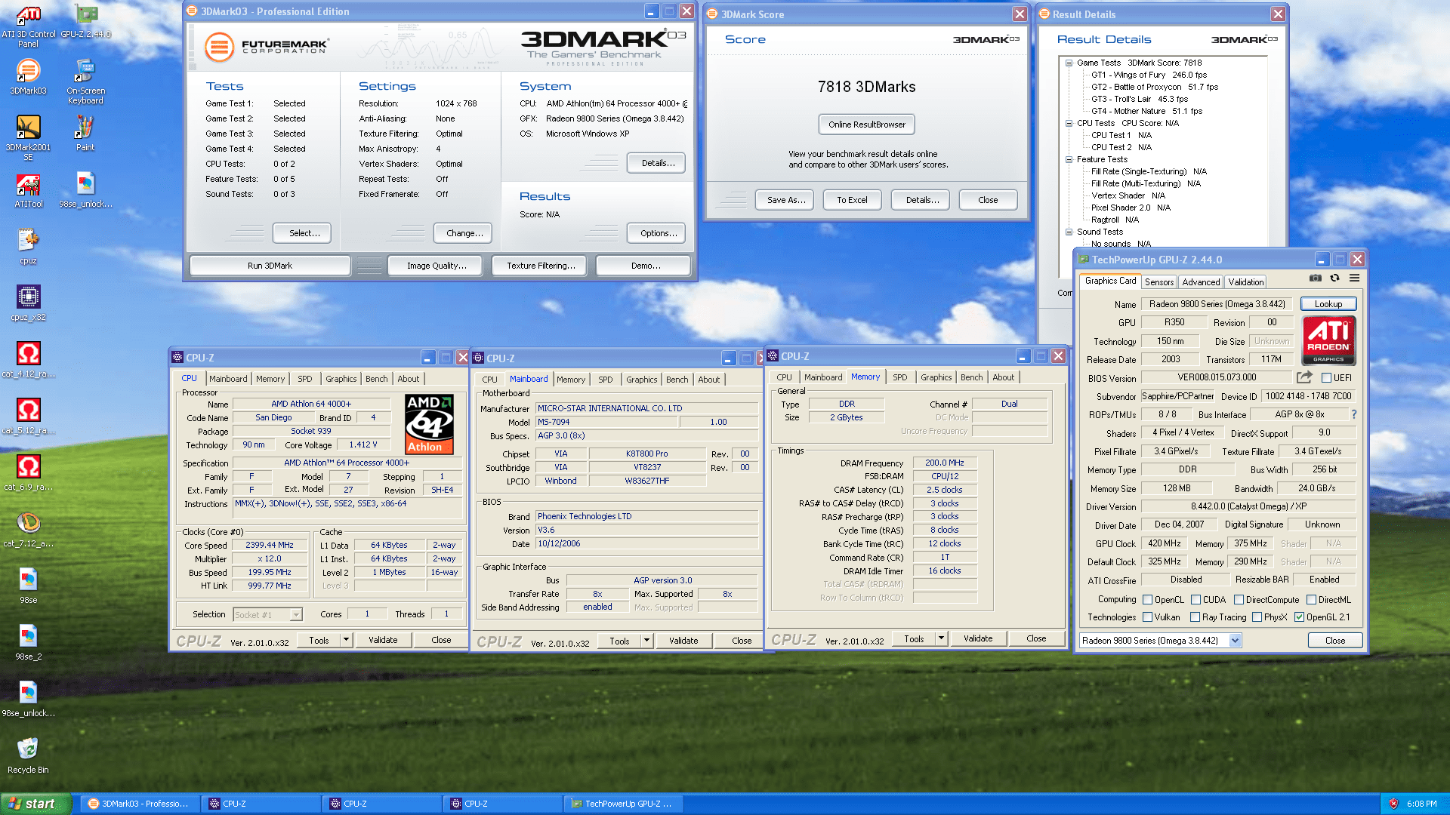Viewport: 1450px width, 815px height.
Task: Collapse the Game Tests tree node
Action: [x=1069, y=63]
